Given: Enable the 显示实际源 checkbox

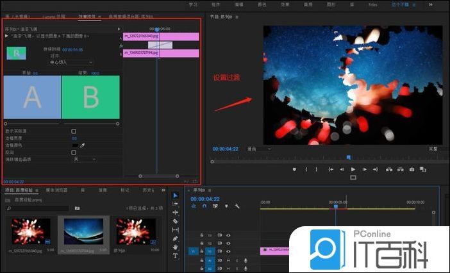Looking at the screenshot, I should pos(74,131).
